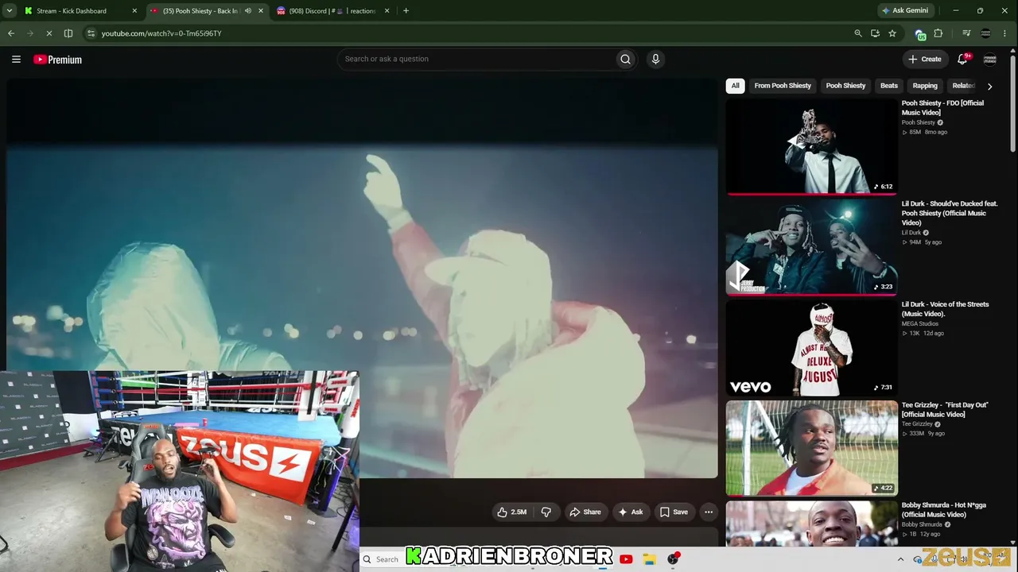Dislike the Pooh Shiesty video
This screenshot has width=1018, height=572.
[x=546, y=512]
